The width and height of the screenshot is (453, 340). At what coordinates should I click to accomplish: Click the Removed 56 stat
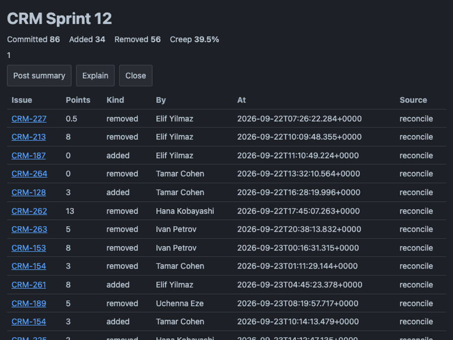click(x=138, y=39)
